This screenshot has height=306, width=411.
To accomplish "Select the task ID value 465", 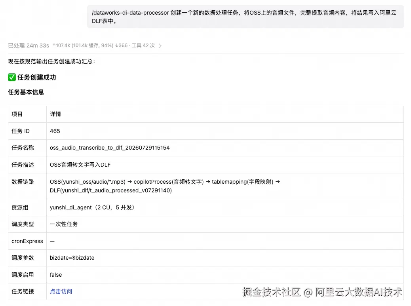I will click(x=55, y=131).
